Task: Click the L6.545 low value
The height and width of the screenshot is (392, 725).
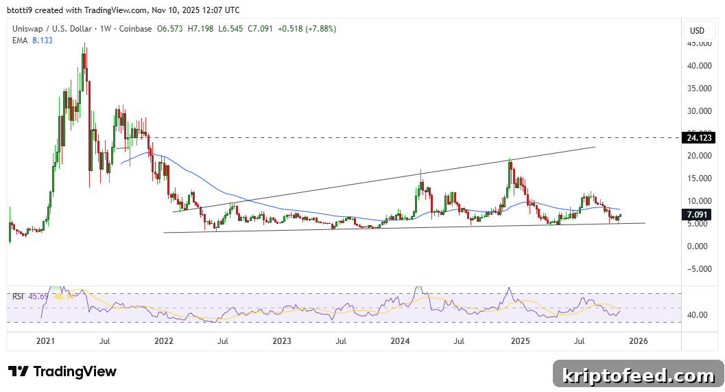Action: pos(230,29)
